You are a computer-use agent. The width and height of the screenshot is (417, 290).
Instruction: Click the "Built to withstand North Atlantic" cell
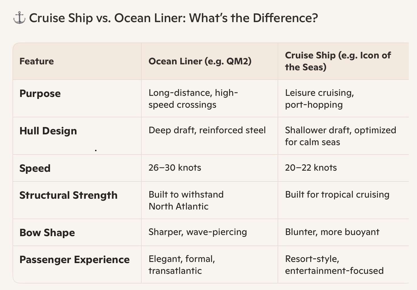[186, 200]
